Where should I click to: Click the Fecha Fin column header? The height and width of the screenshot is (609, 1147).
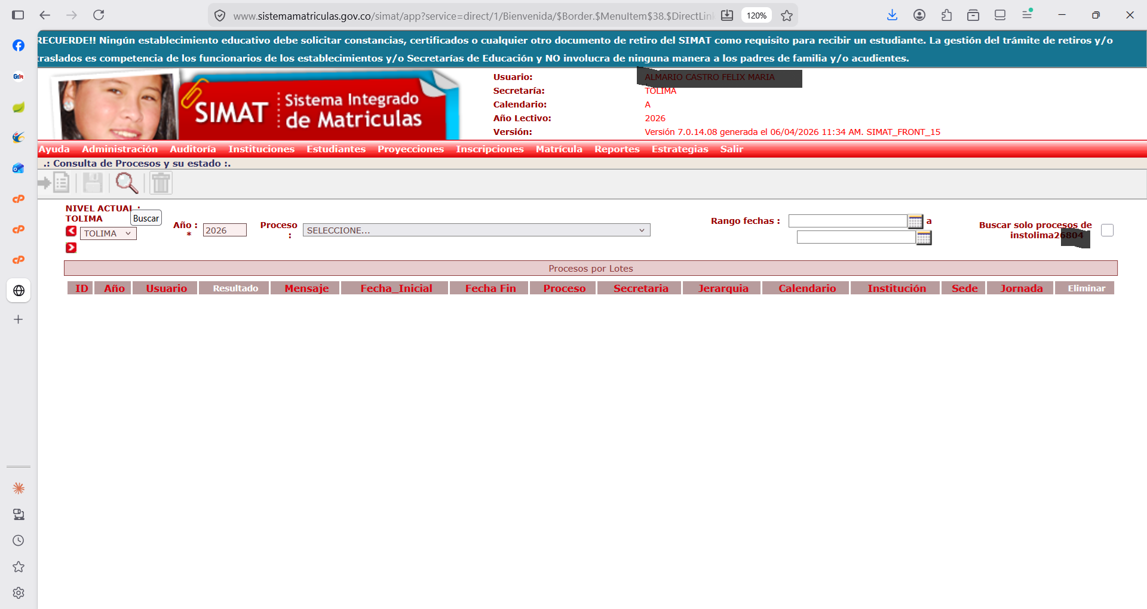coord(490,288)
